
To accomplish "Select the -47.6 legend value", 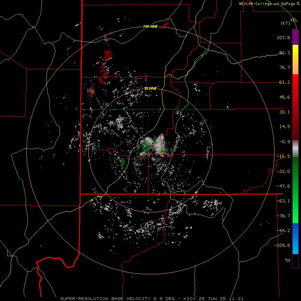I will point(283,186).
